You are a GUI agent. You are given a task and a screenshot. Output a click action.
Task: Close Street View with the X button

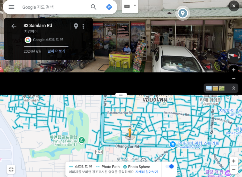click(x=234, y=6)
